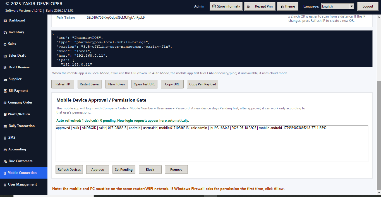Click the same router/WiFi firewall note
381x197 pixels.
[168, 189]
